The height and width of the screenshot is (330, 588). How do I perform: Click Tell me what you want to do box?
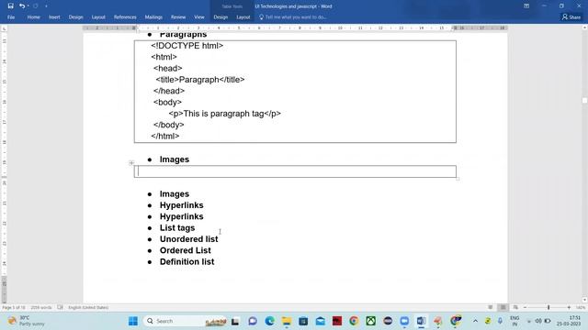click(x=292, y=17)
